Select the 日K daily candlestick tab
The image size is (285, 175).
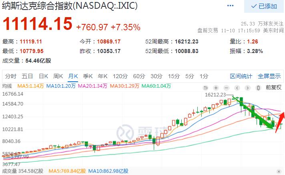click(x=44, y=76)
